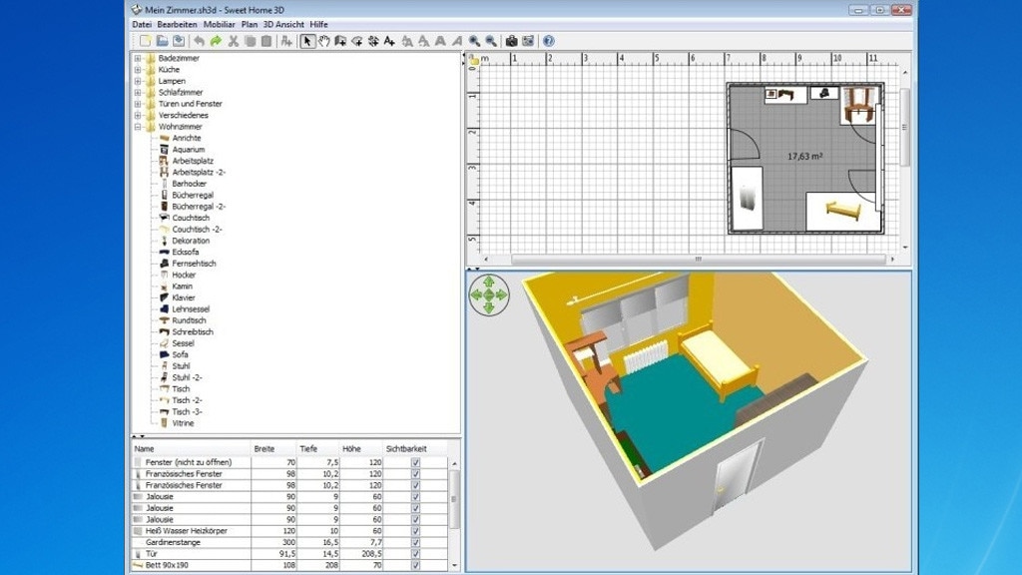Viewport: 1022px width, 575px height.
Task: Click the plan's horizontal scrollbar thumb
Action: (698, 259)
